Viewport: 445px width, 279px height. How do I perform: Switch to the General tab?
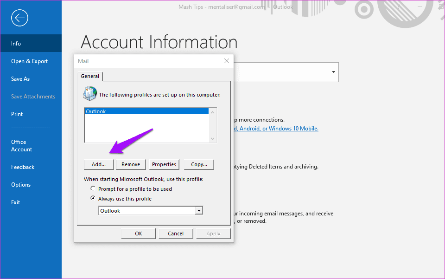tap(90, 76)
